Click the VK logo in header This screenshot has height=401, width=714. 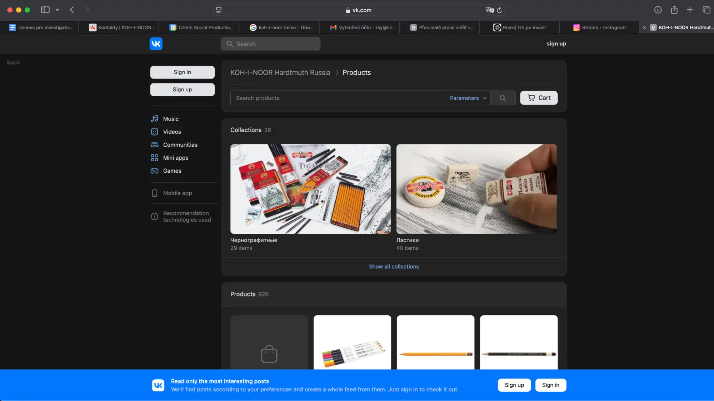coord(156,44)
